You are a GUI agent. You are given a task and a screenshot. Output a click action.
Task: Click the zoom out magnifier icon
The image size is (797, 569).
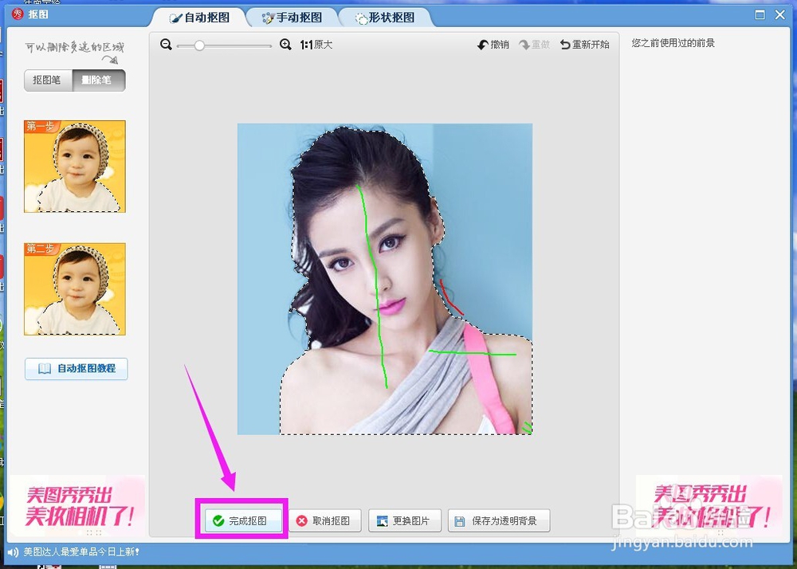click(167, 45)
